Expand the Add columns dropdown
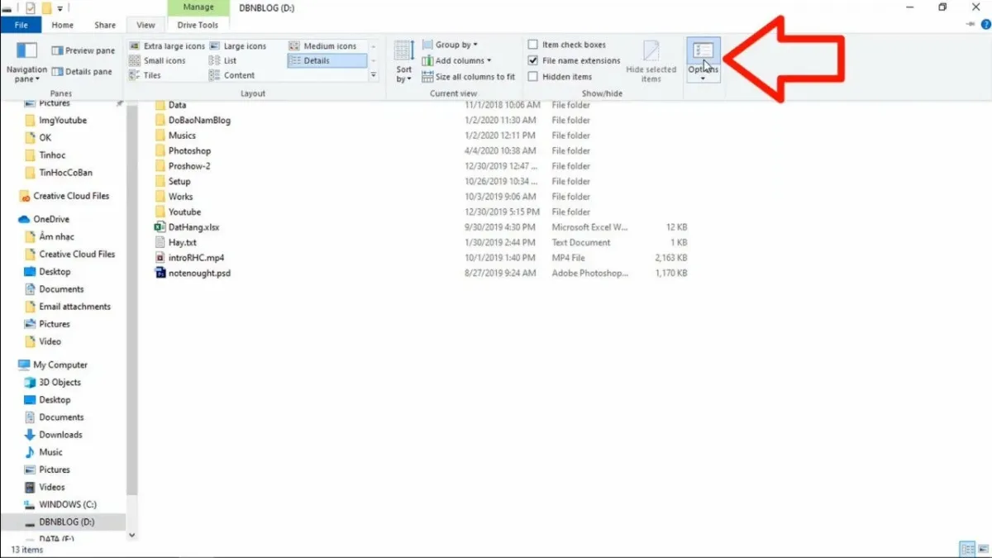The height and width of the screenshot is (558, 992). coord(457,60)
